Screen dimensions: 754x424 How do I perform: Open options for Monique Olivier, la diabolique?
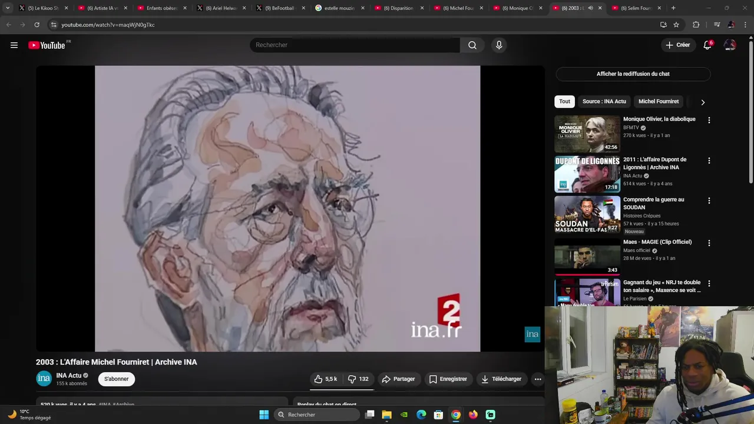tap(709, 120)
